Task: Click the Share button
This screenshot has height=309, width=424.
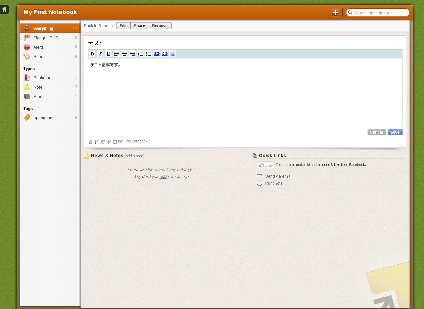Action: click(139, 26)
